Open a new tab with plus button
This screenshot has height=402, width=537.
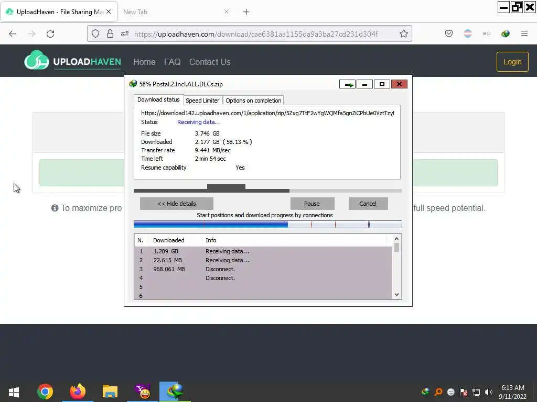246,12
